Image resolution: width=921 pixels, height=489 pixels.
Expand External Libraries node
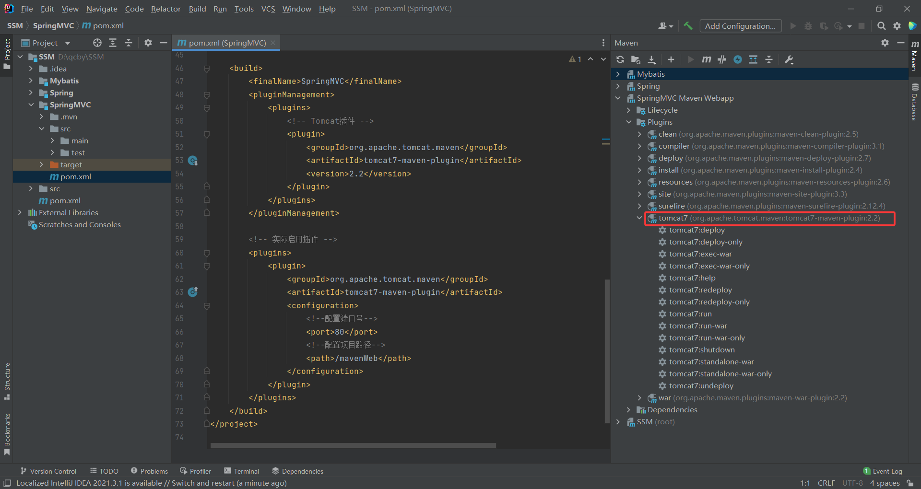click(20, 212)
